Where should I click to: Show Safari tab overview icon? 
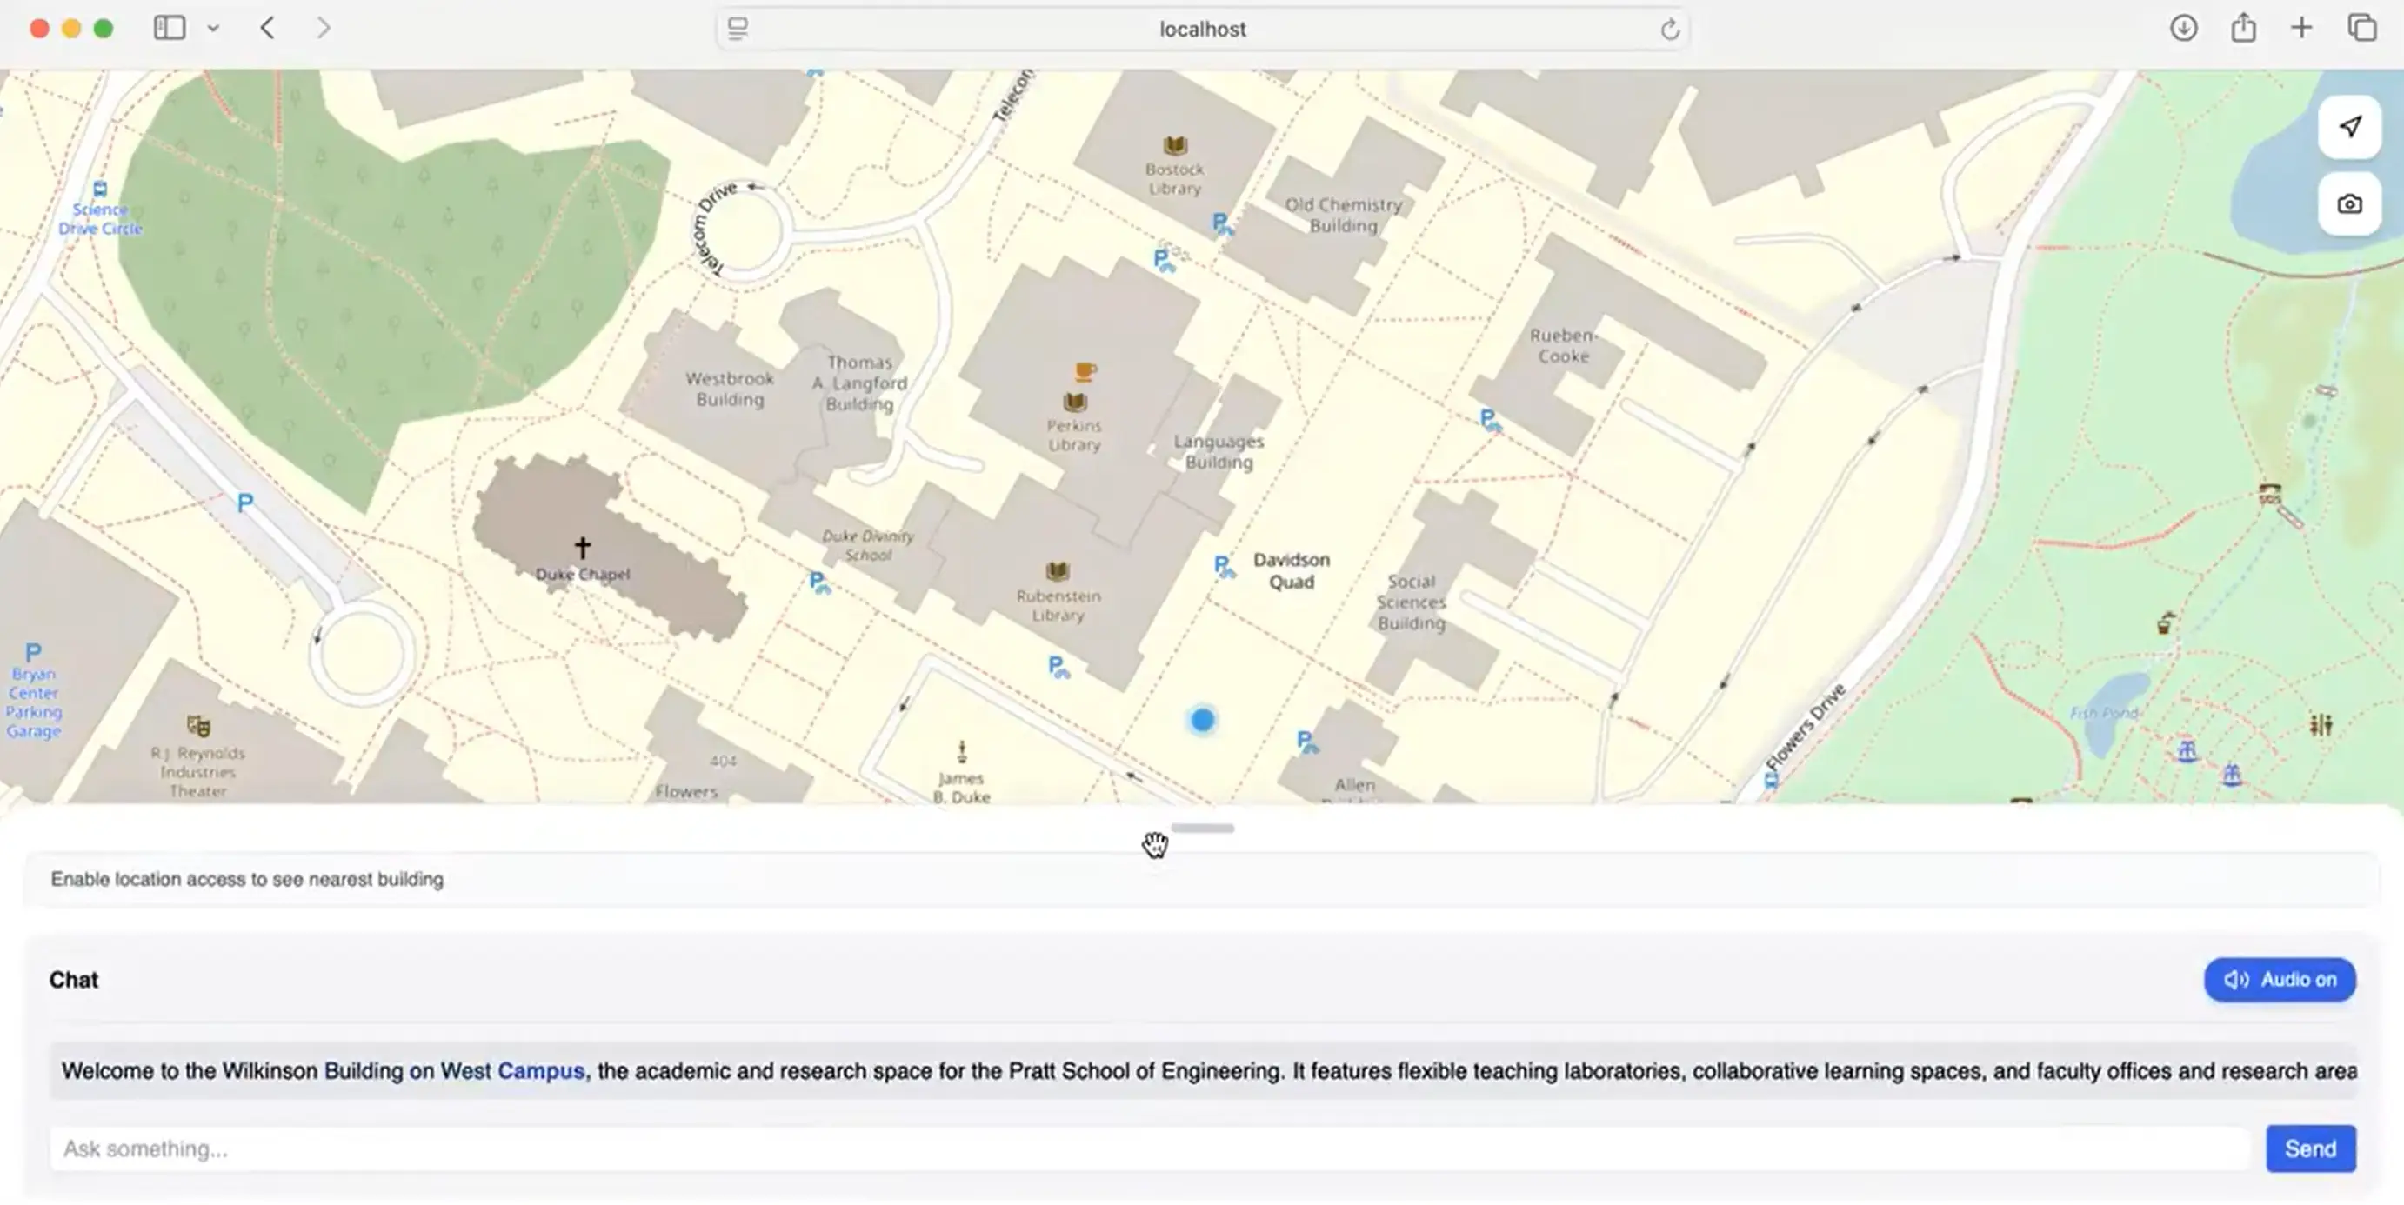click(x=2362, y=28)
